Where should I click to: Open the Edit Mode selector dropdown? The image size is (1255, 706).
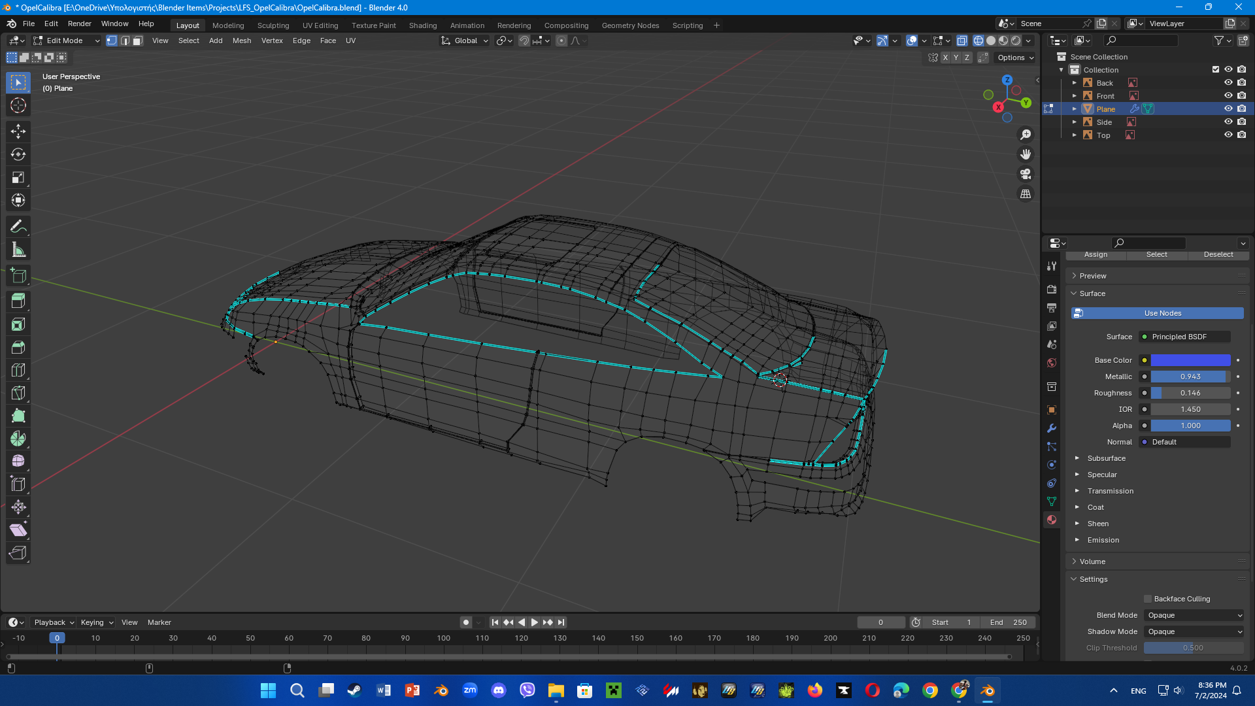point(67,41)
